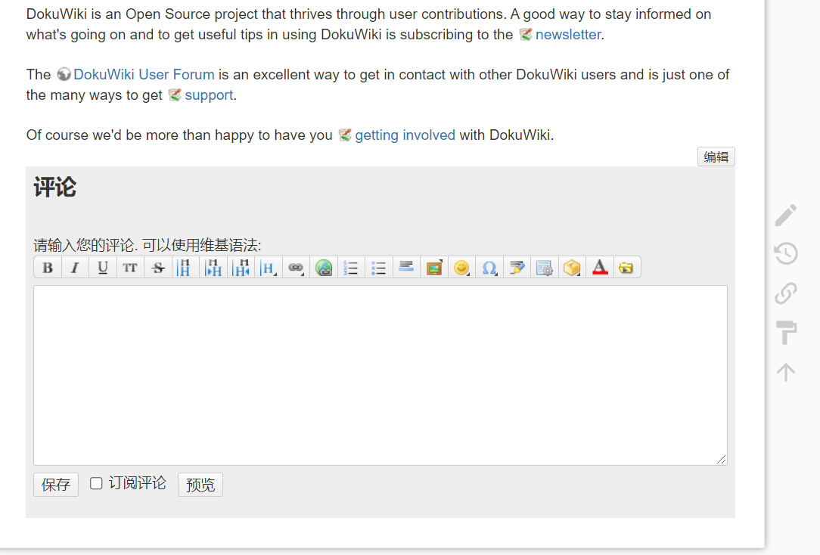Toggle bold text formatting
This screenshot has height=555, width=820.
click(48, 268)
